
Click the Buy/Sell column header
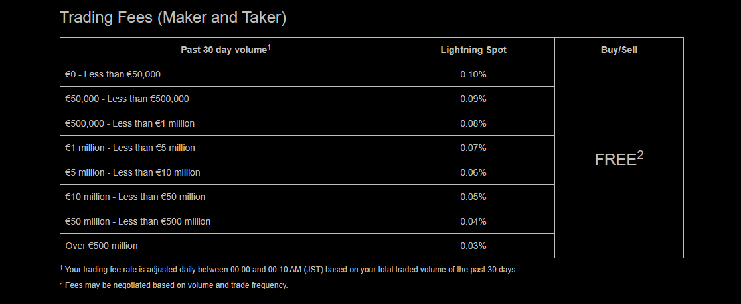pyautogui.click(x=619, y=50)
